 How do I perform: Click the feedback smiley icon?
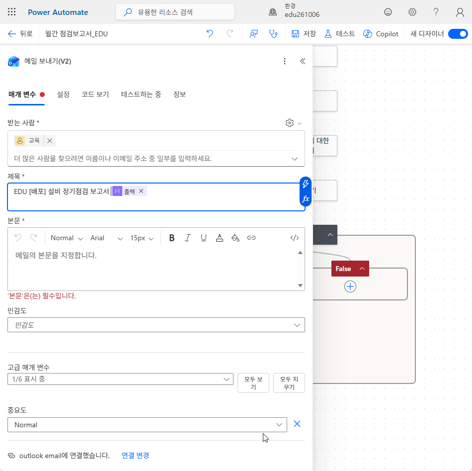(388, 12)
